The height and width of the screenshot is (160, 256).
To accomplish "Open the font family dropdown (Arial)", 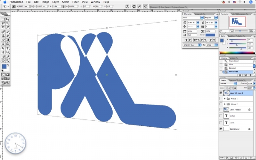I will tap(202, 17).
